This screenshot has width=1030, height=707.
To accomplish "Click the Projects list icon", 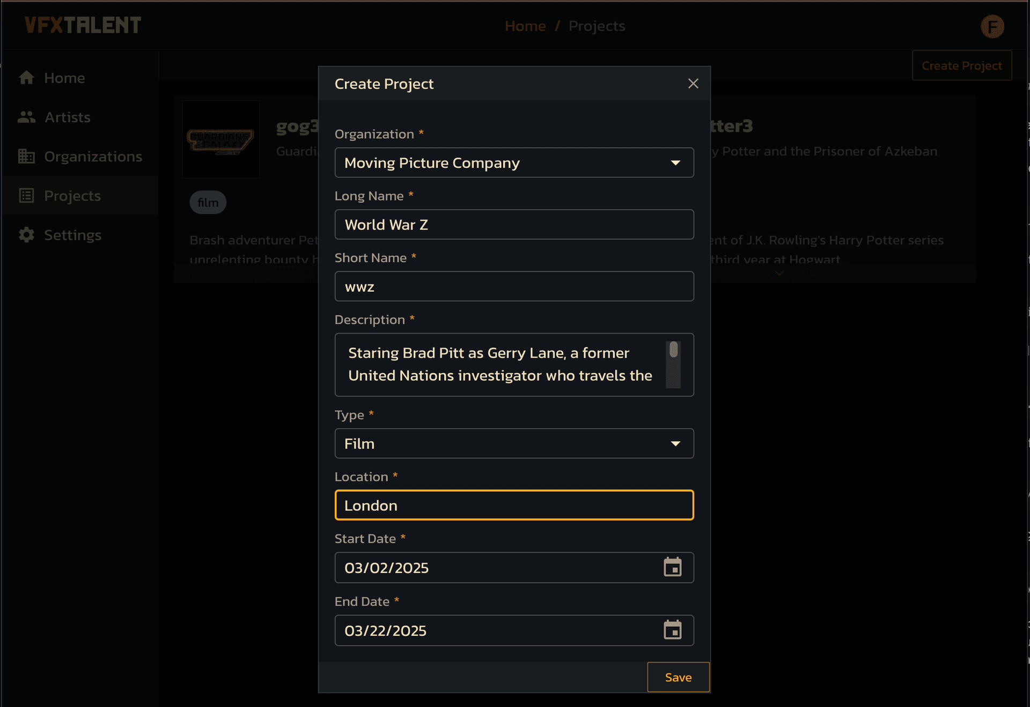I will coord(26,195).
